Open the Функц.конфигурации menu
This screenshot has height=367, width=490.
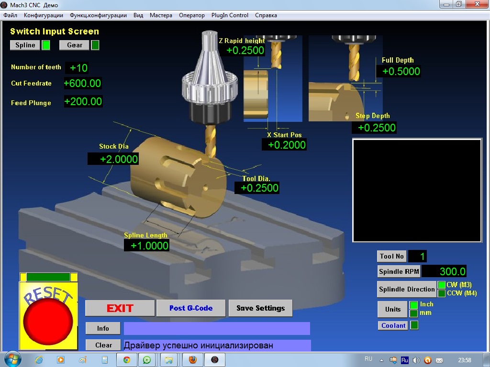point(98,15)
